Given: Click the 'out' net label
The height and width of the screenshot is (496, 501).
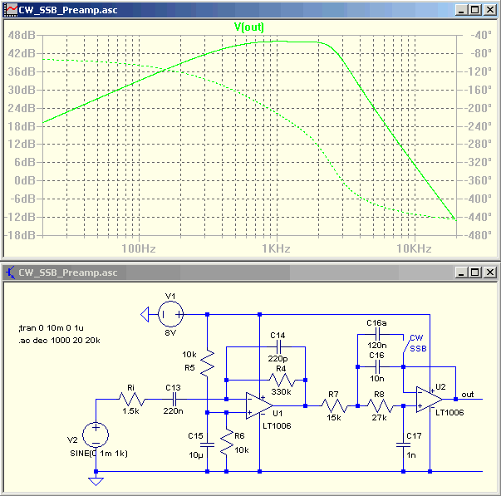Looking at the screenshot, I should pos(468,395).
